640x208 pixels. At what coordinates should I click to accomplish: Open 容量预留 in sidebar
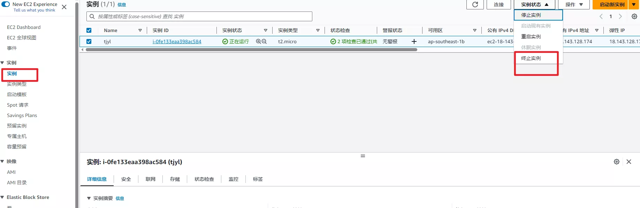17,147
